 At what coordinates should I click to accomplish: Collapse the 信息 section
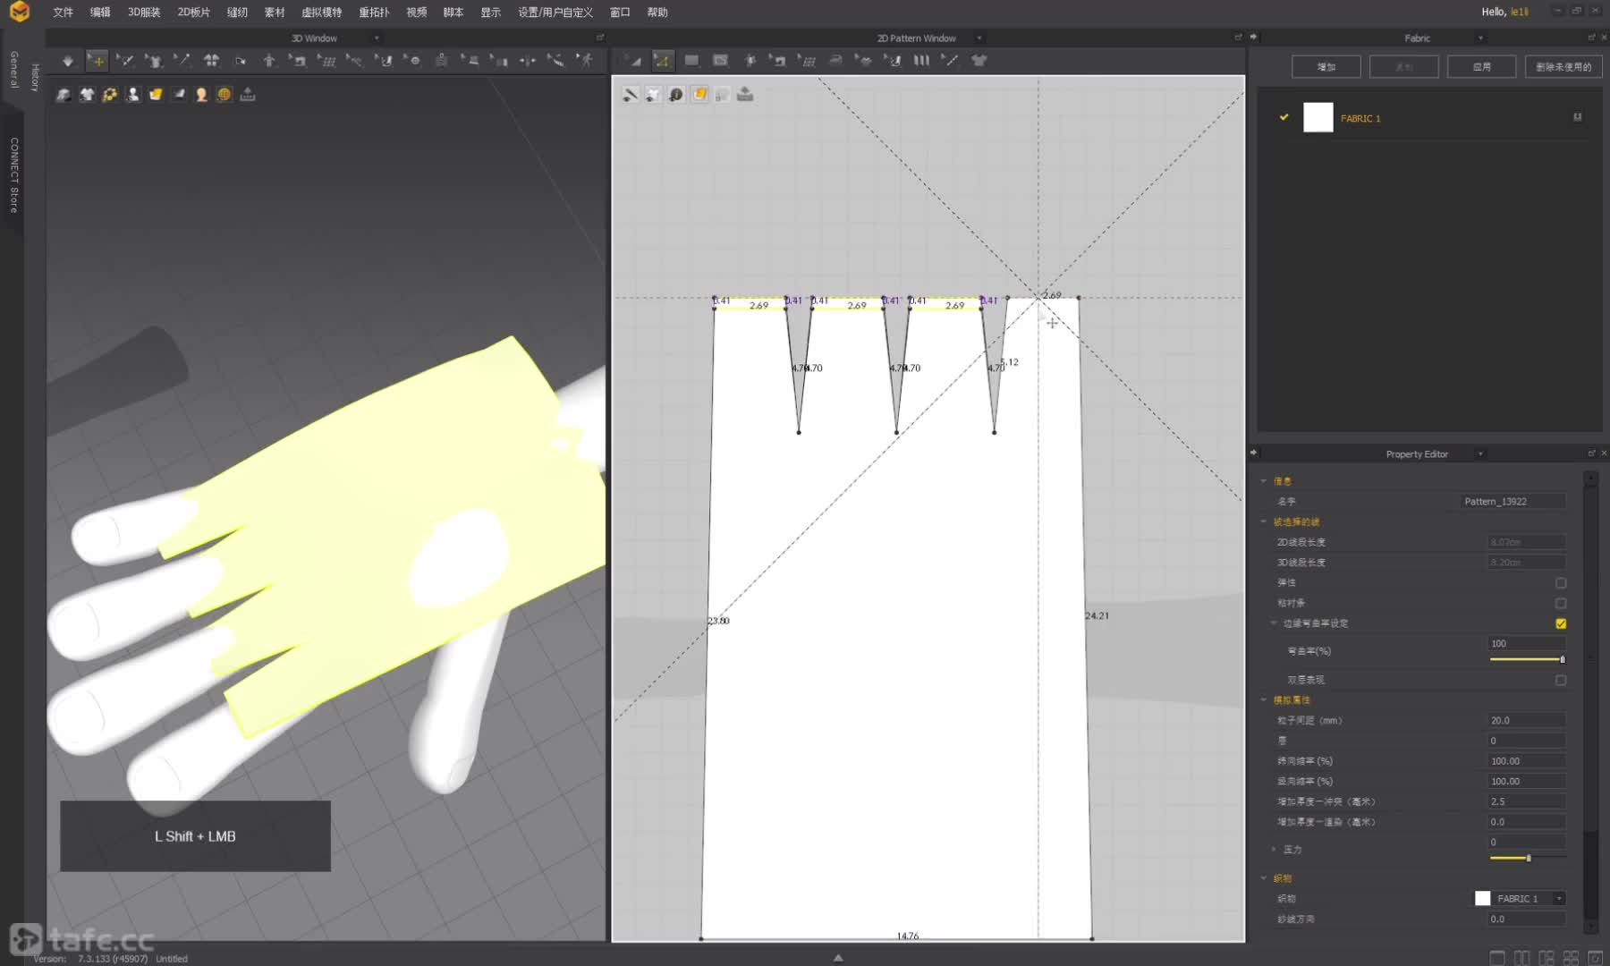(1264, 481)
